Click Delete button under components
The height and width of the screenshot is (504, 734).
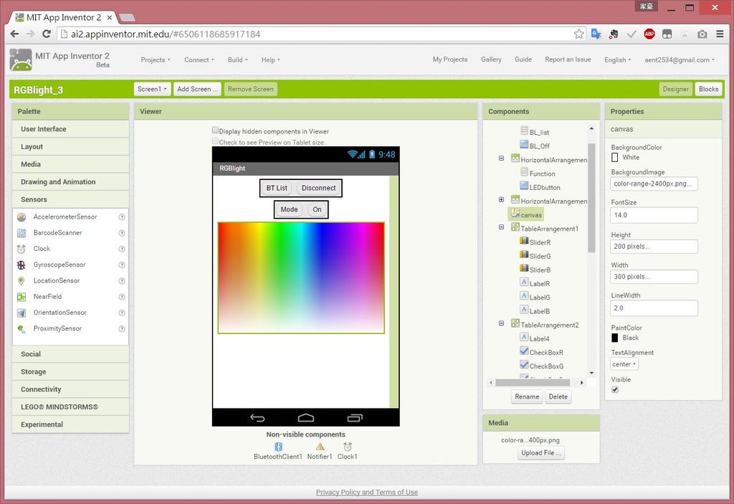coord(558,396)
